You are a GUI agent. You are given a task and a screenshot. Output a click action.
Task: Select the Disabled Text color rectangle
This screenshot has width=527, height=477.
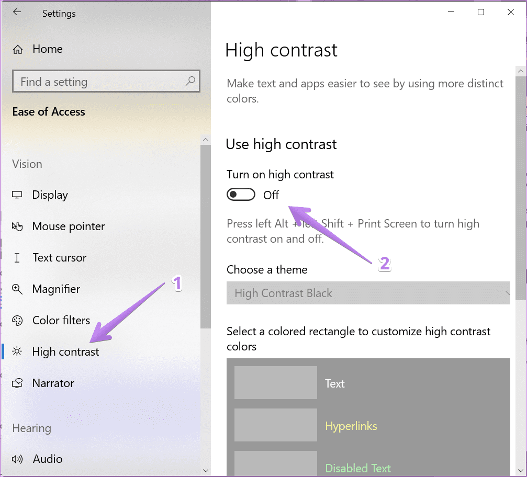coord(276,463)
